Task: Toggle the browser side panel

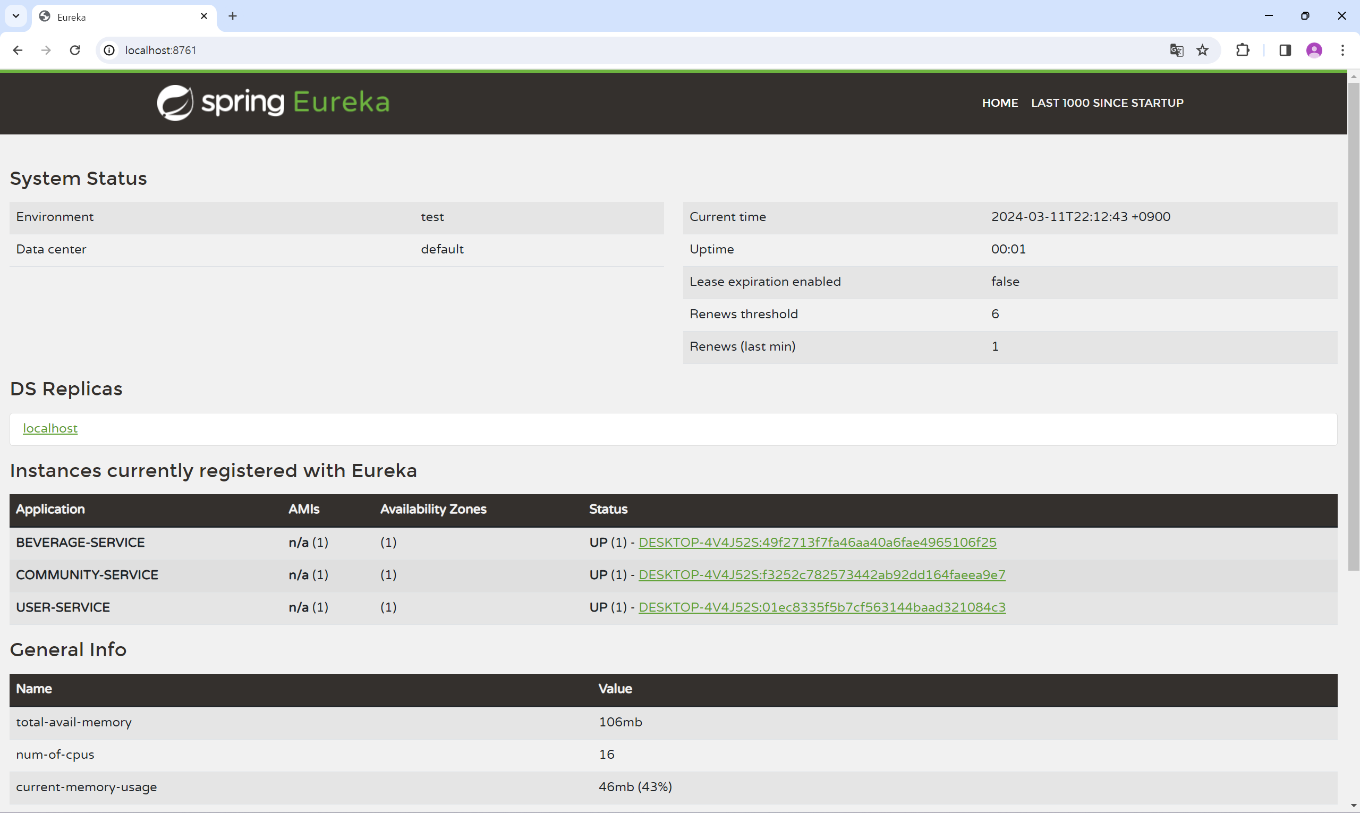Action: click(x=1285, y=50)
